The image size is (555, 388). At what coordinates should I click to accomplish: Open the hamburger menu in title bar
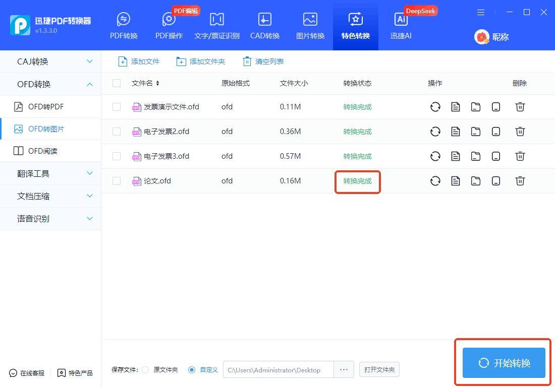tap(481, 12)
